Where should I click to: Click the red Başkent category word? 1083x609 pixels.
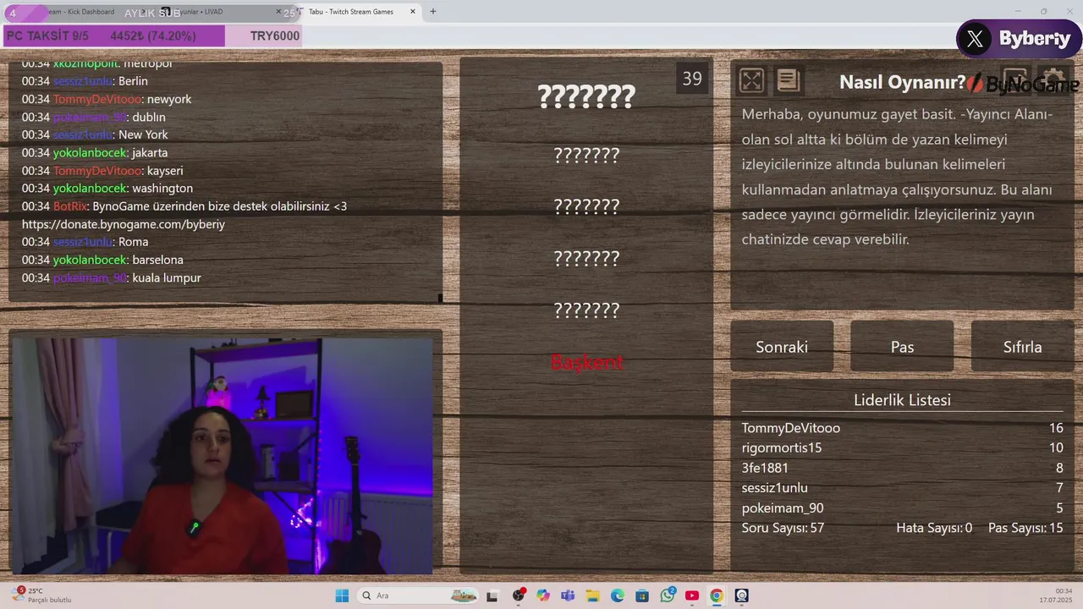pyautogui.click(x=586, y=362)
